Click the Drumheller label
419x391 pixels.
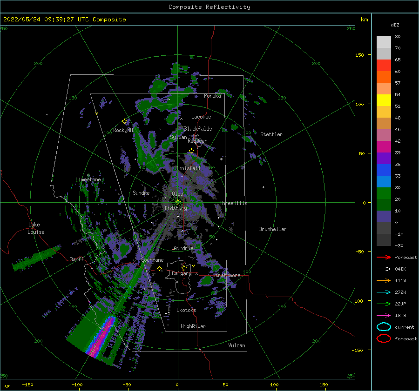[273, 229]
